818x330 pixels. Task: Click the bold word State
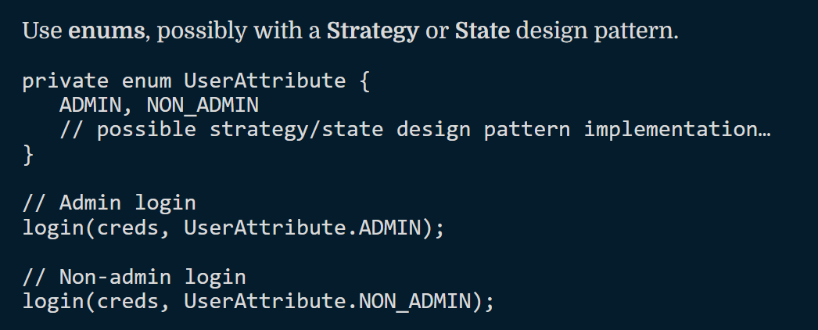tap(482, 32)
